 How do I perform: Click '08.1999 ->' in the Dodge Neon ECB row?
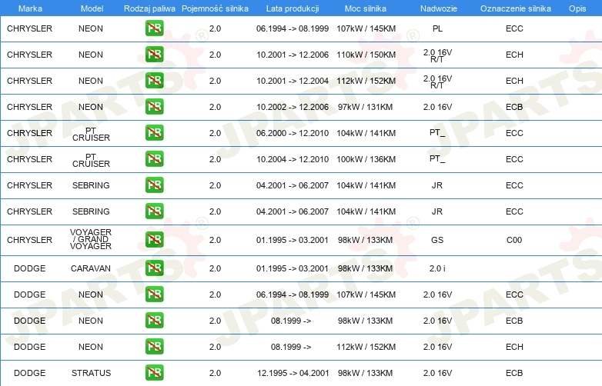click(x=291, y=321)
